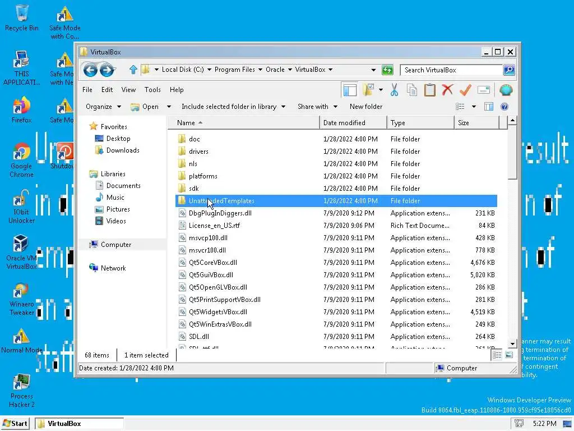The width and height of the screenshot is (574, 431).
Task: Select the Firefox desktop icon
Action: (22, 110)
